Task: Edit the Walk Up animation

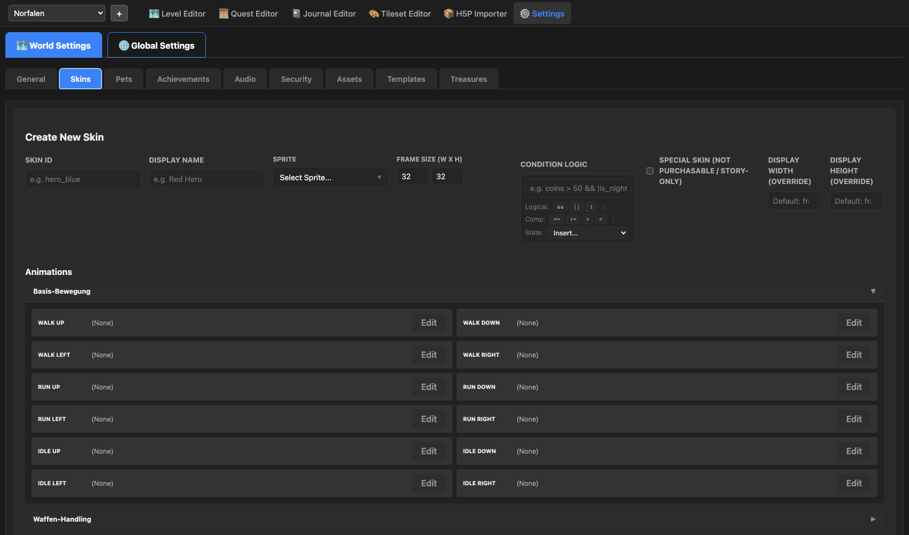Action: point(428,323)
